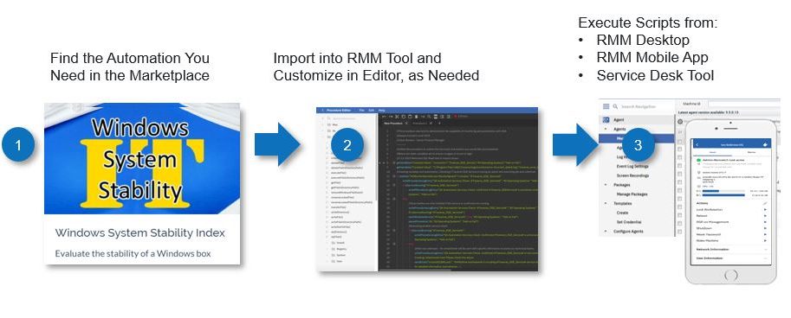The height and width of the screenshot is (318, 791).
Task: Collapse the Templates section in RMM sidebar
Action: click(606, 203)
